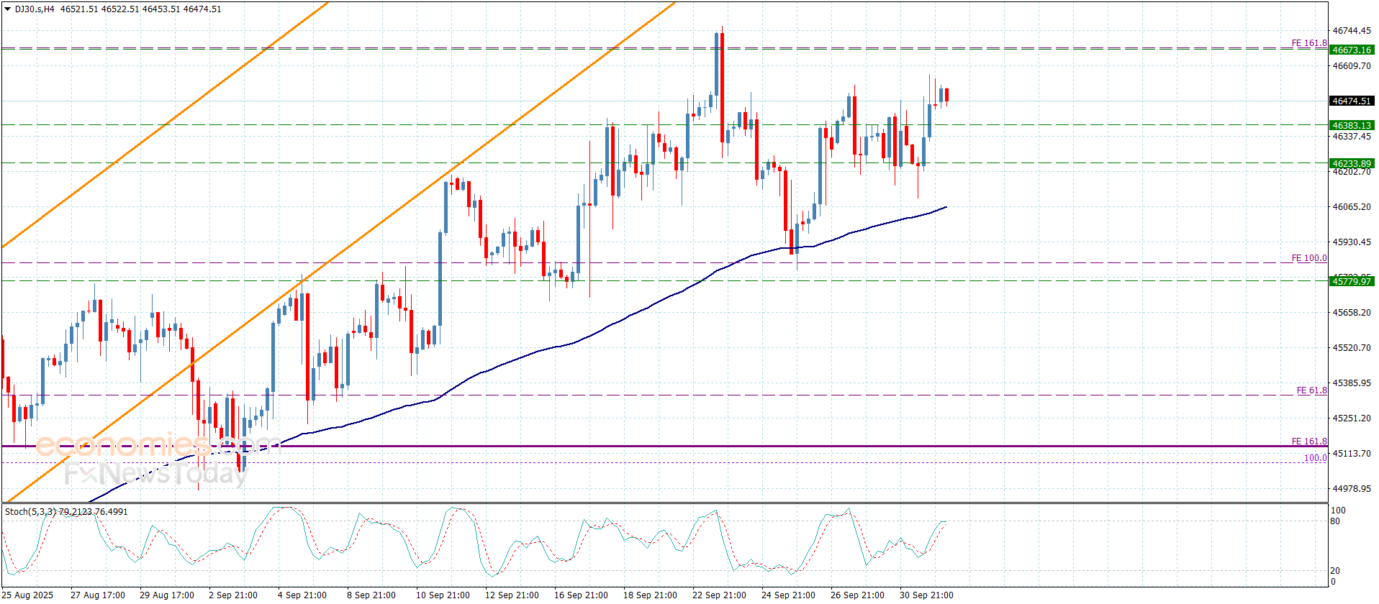
Task: Select the purple 100.0 level label
Action: [1316, 458]
